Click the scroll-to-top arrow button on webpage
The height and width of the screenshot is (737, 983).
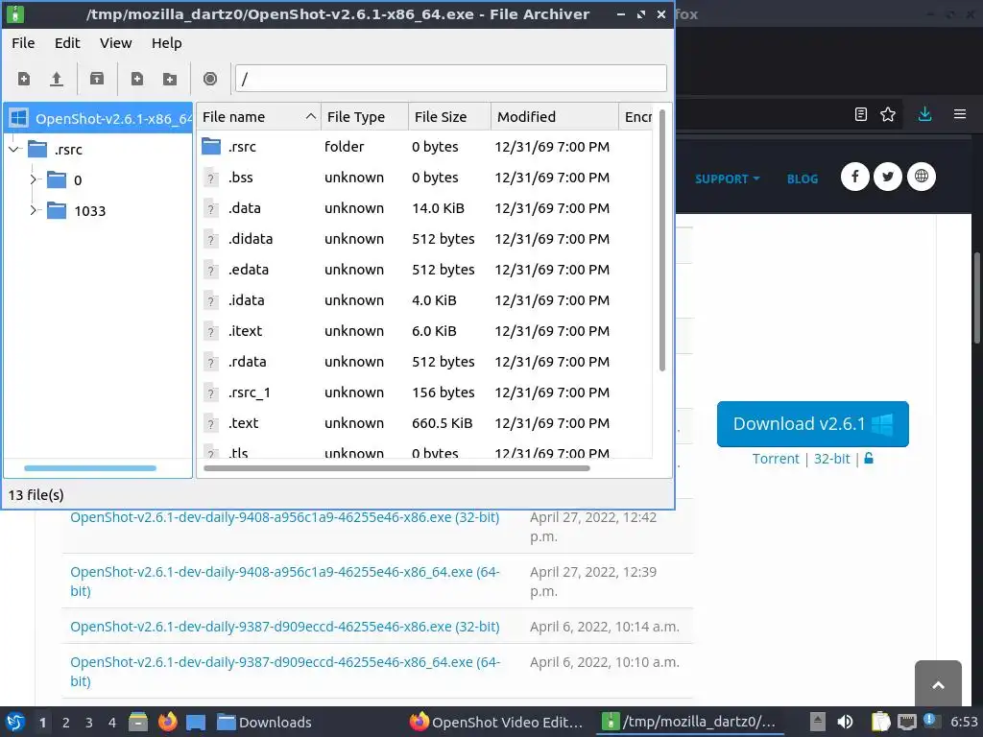(938, 683)
